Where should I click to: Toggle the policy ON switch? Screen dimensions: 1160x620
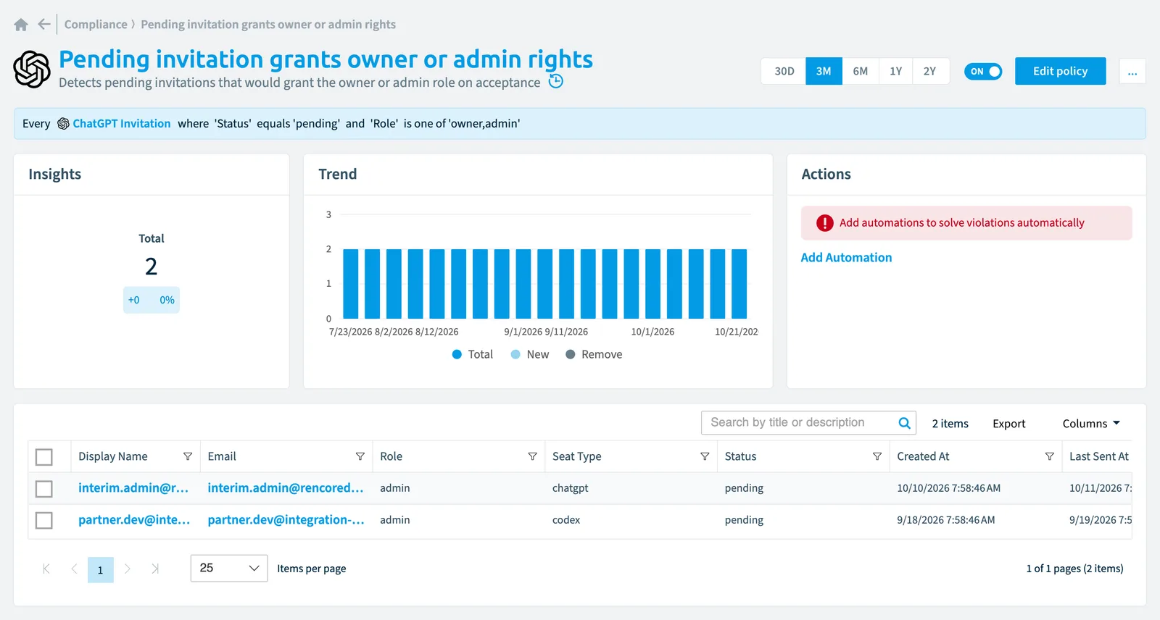[x=983, y=71]
